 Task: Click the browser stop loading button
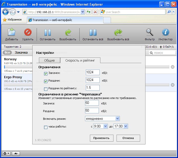tap(95, 12)
